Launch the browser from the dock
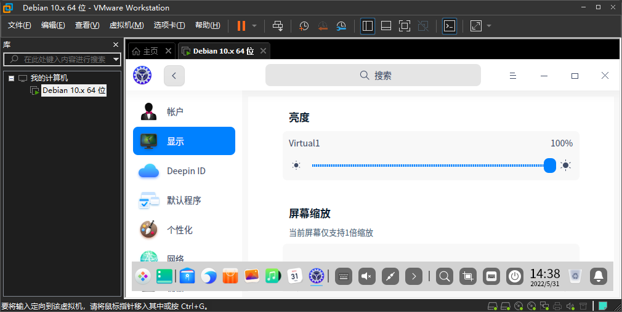Screen dimensions: 622x312 [209, 276]
